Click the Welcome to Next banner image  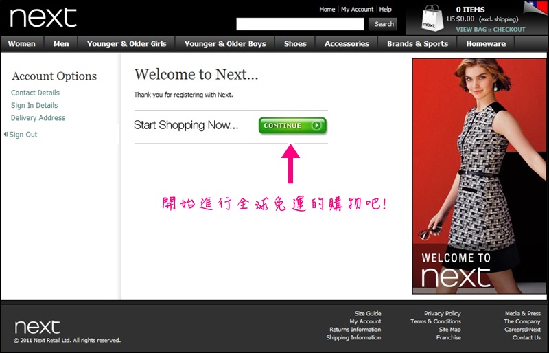click(x=479, y=176)
